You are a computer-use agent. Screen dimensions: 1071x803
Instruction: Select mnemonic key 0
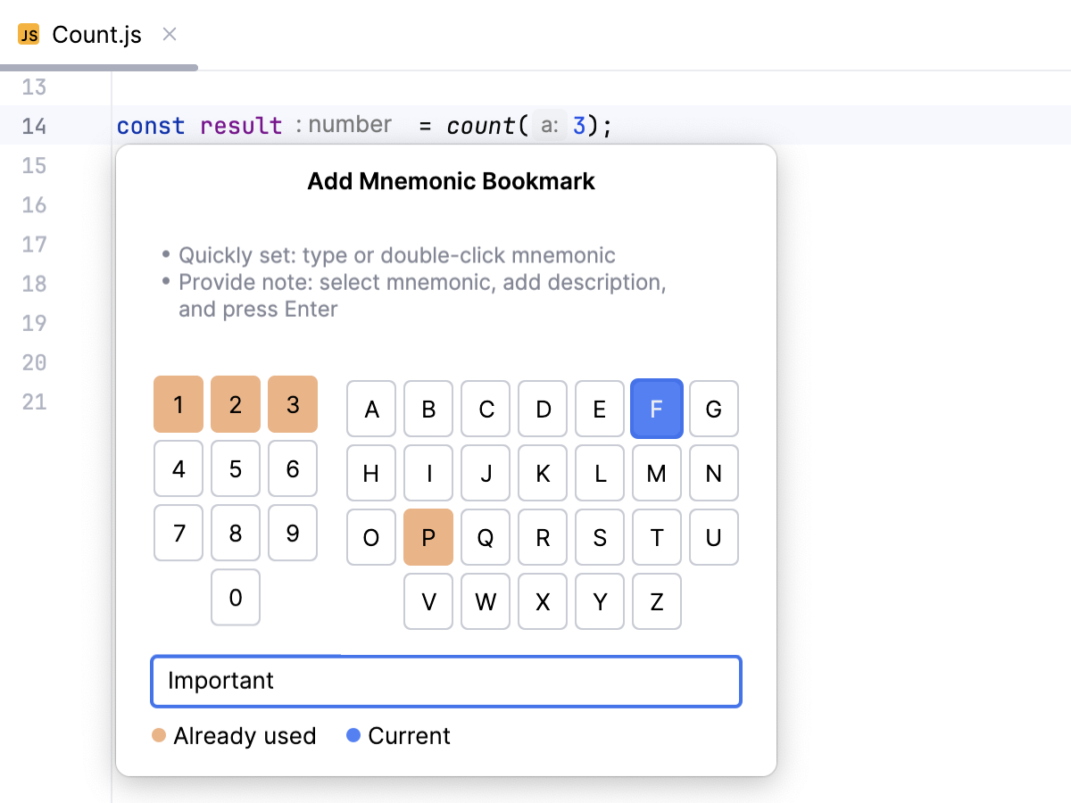[x=235, y=598]
